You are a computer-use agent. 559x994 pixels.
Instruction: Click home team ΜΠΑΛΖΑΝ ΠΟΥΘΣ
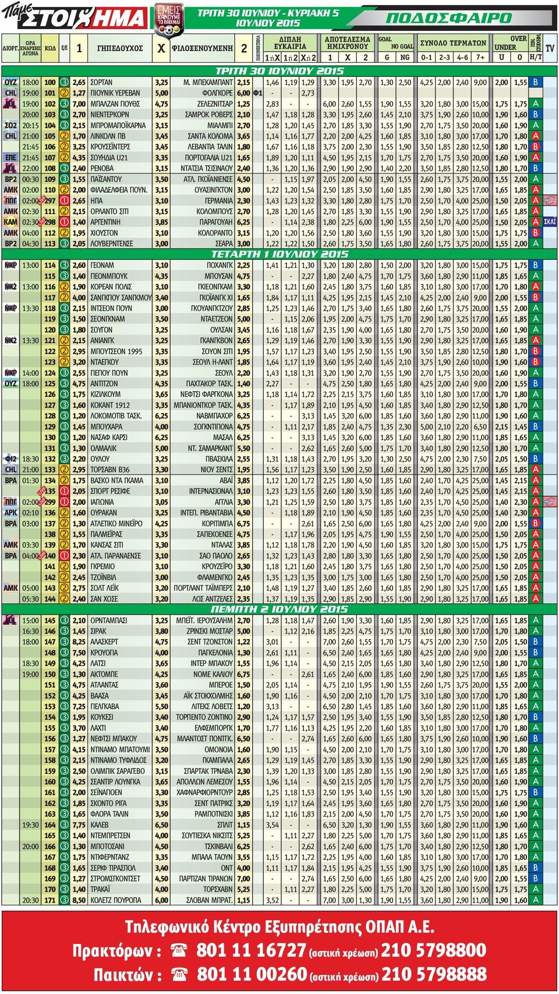[x=115, y=104]
